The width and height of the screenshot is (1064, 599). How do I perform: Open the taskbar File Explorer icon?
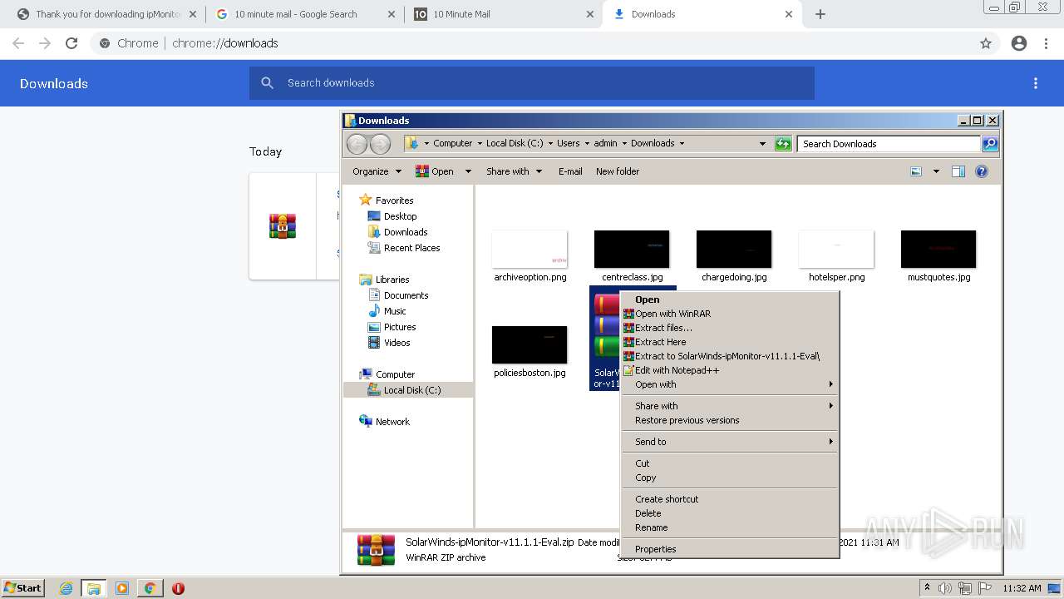coord(94,588)
